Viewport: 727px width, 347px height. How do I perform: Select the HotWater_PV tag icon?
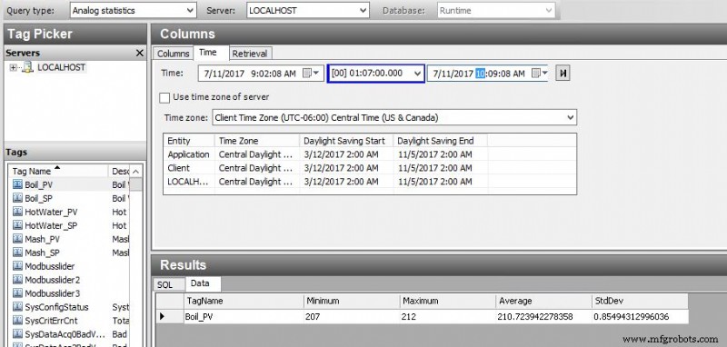pos(17,213)
